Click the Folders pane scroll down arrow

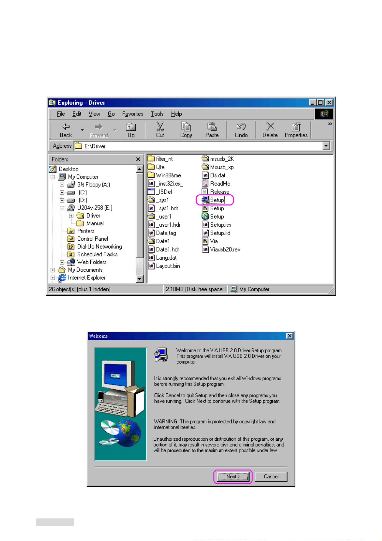[x=140, y=279]
